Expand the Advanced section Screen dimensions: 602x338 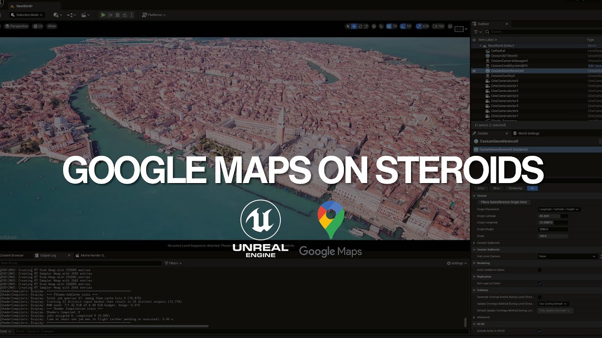(x=474, y=317)
